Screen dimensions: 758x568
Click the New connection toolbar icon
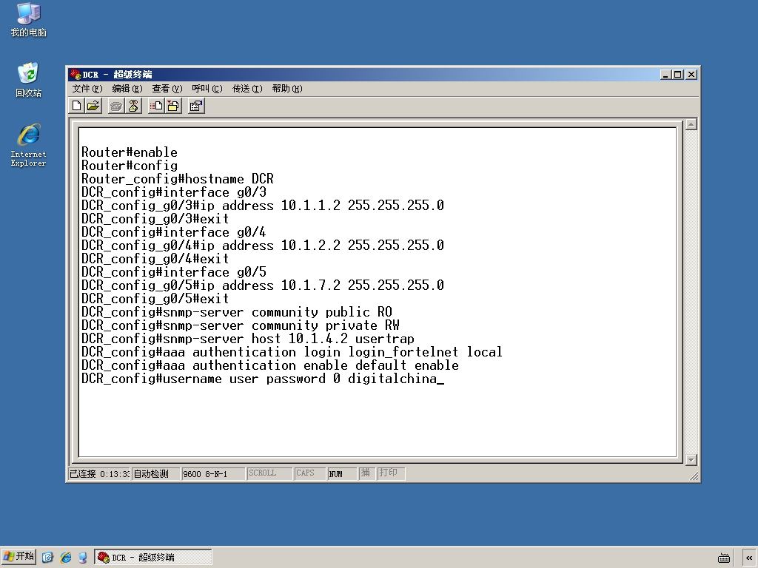tap(76, 106)
